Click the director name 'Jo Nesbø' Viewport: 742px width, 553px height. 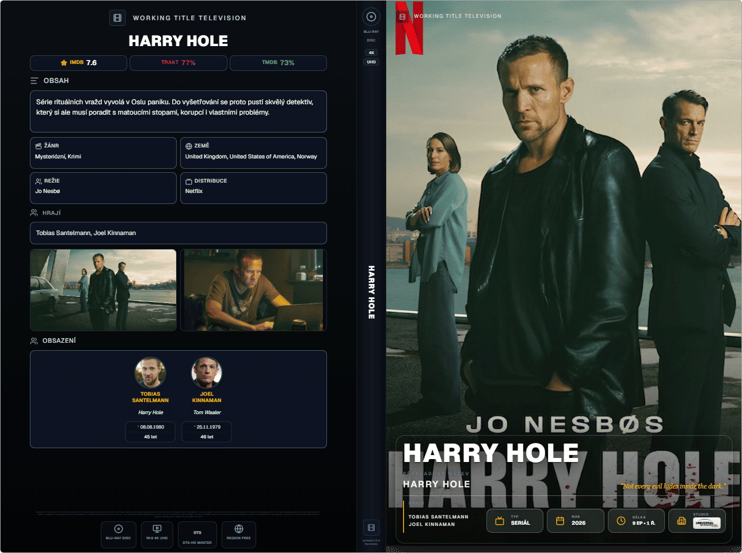pyautogui.click(x=48, y=191)
